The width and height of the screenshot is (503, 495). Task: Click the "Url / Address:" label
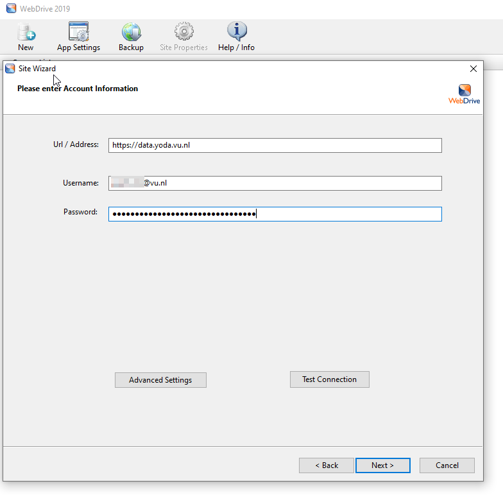coord(76,144)
